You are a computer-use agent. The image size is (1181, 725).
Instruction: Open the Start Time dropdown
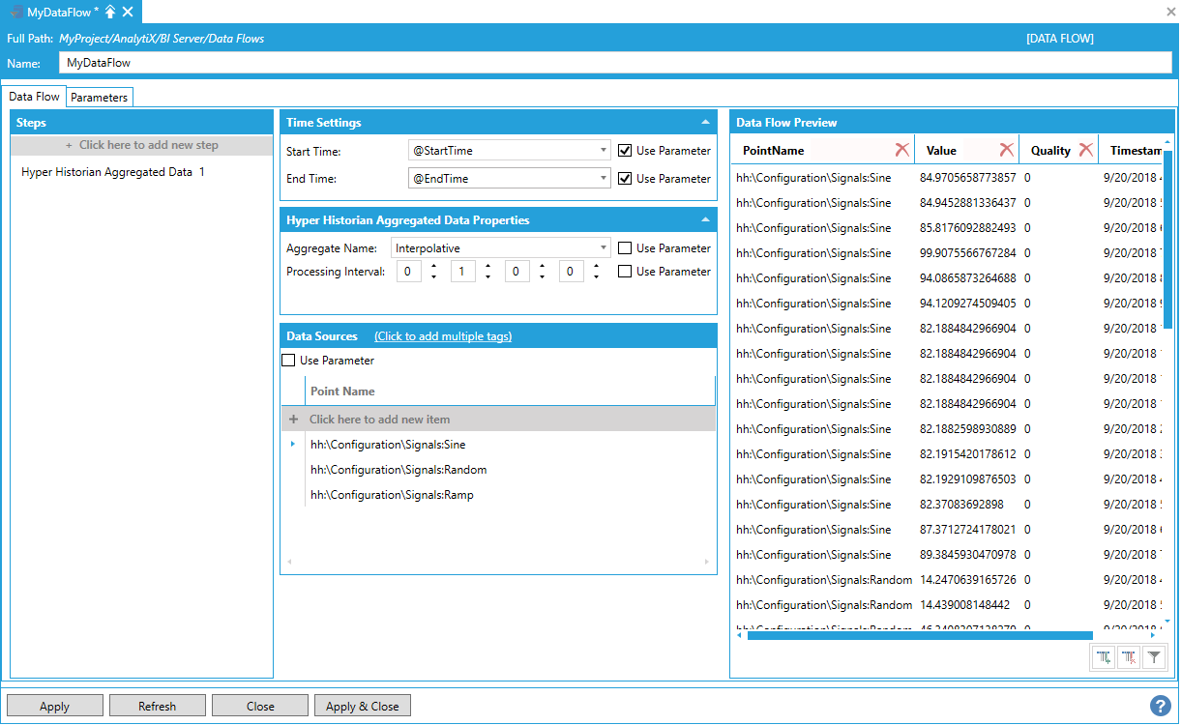(x=604, y=151)
